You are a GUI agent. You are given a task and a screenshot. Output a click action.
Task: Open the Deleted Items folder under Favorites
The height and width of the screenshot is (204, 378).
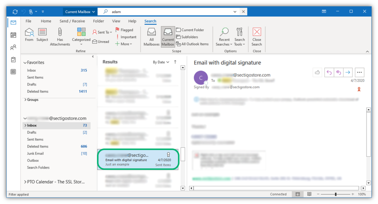[38, 91]
